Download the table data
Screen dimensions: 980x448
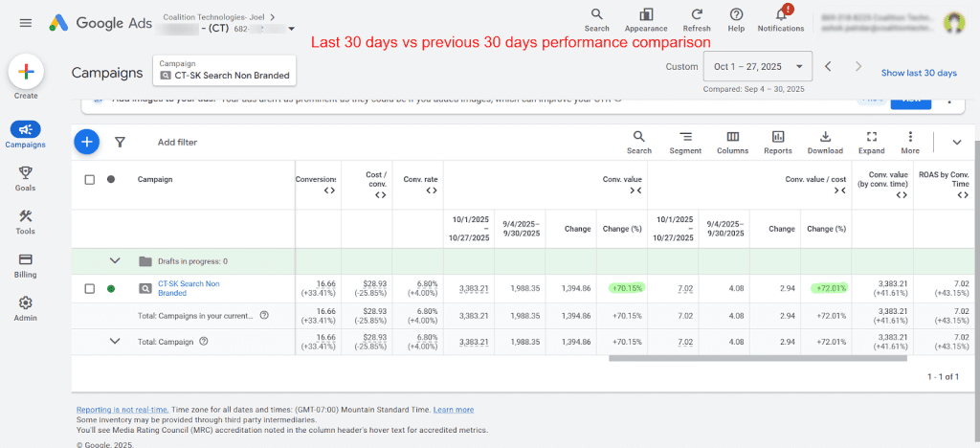pyautogui.click(x=825, y=143)
